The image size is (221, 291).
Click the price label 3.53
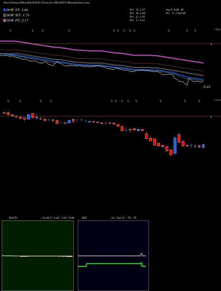click(207, 87)
